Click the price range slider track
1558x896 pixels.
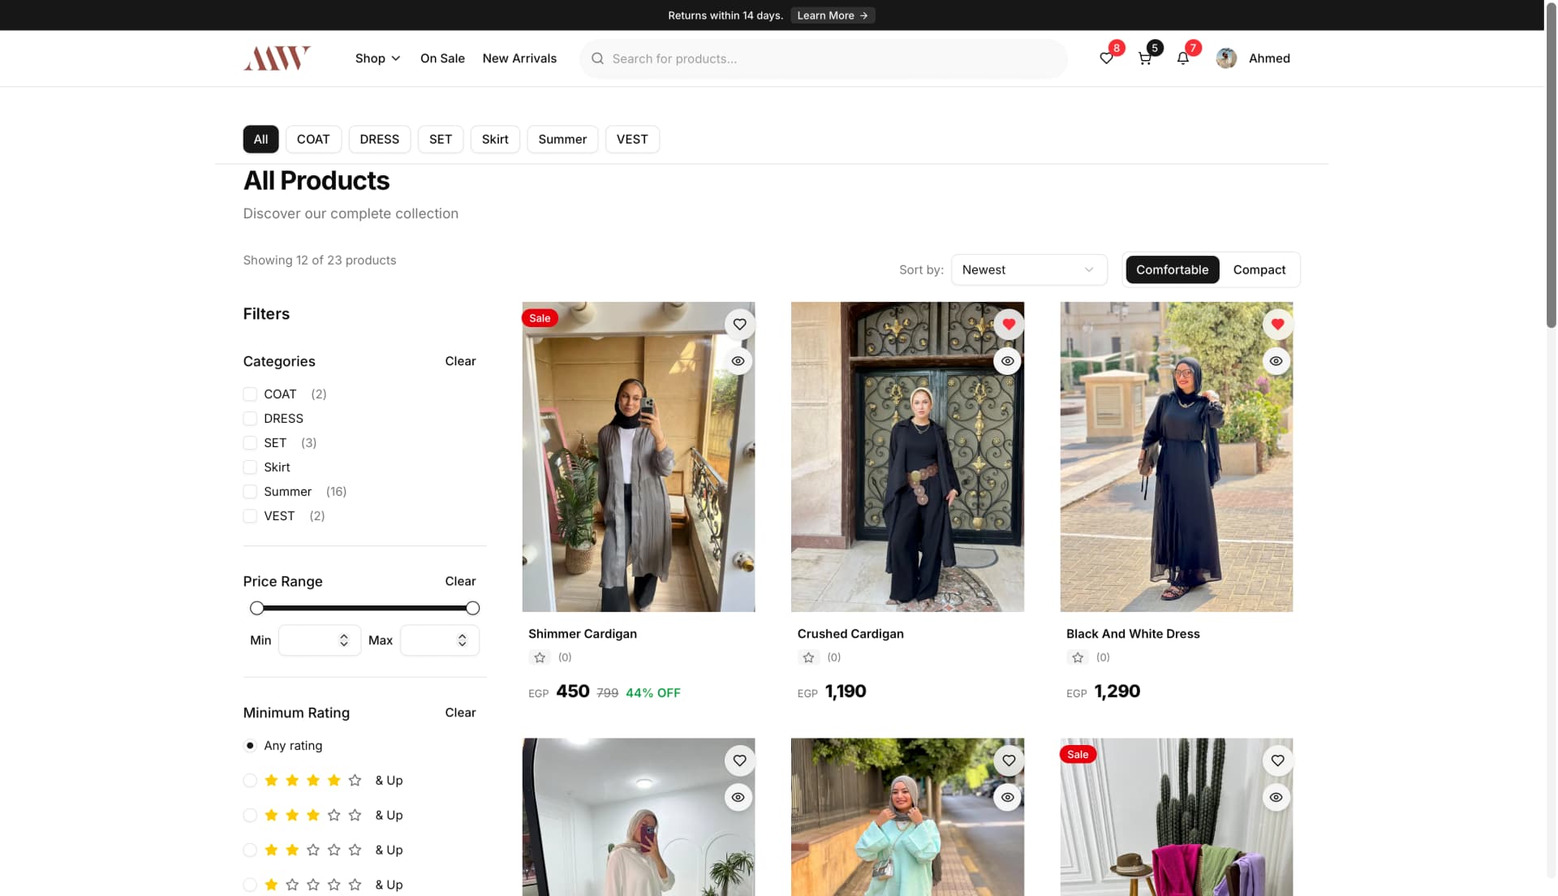click(365, 608)
